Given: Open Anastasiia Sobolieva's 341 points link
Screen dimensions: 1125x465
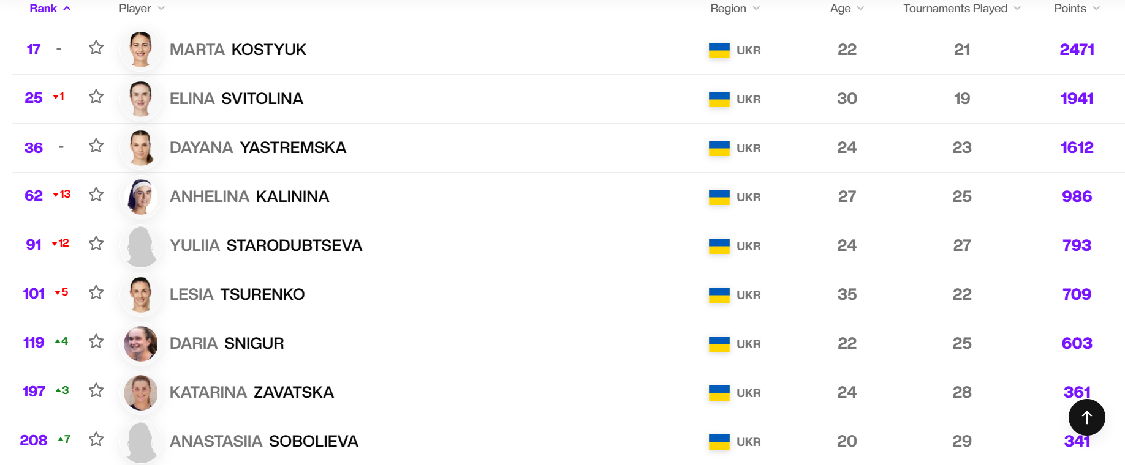Looking at the screenshot, I should pyautogui.click(x=1078, y=441).
